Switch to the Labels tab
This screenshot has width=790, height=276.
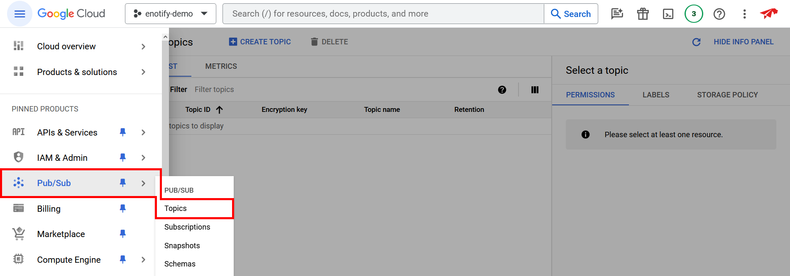click(655, 95)
